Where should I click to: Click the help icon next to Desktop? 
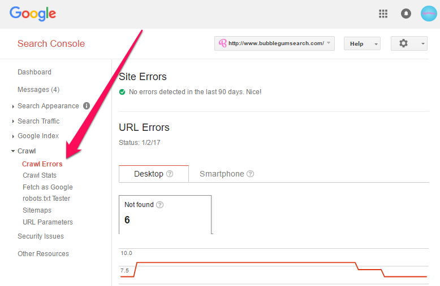point(170,174)
